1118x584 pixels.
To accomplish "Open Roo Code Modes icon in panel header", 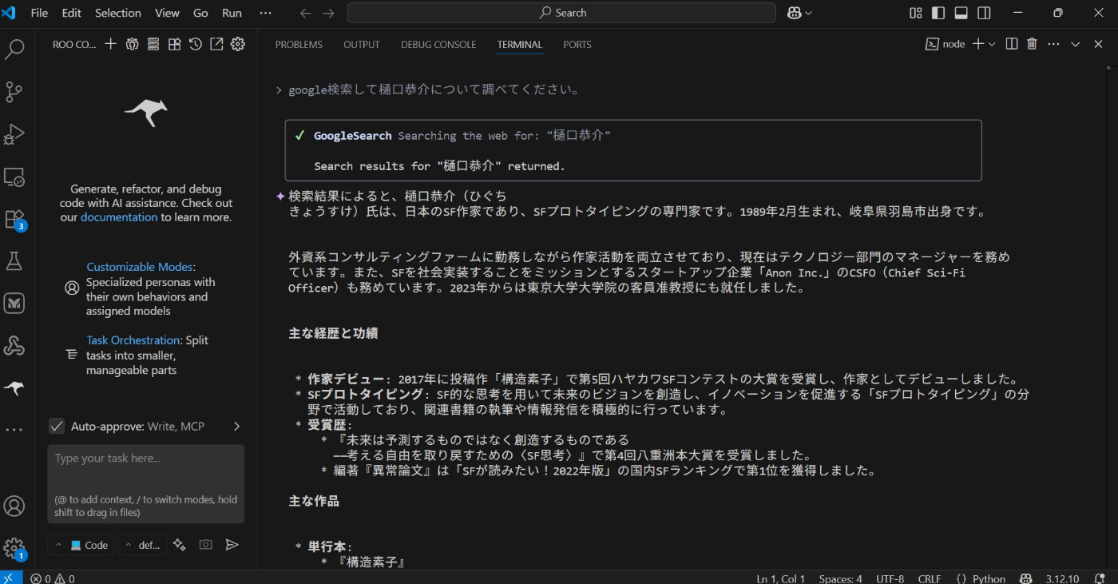I will coord(133,44).
